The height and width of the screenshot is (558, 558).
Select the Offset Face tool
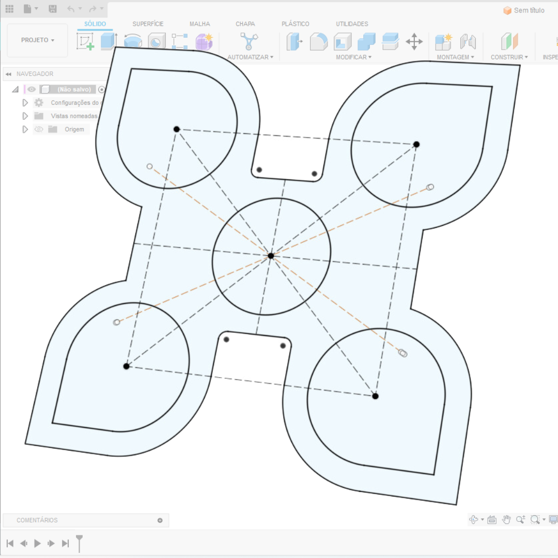[391, 41]
